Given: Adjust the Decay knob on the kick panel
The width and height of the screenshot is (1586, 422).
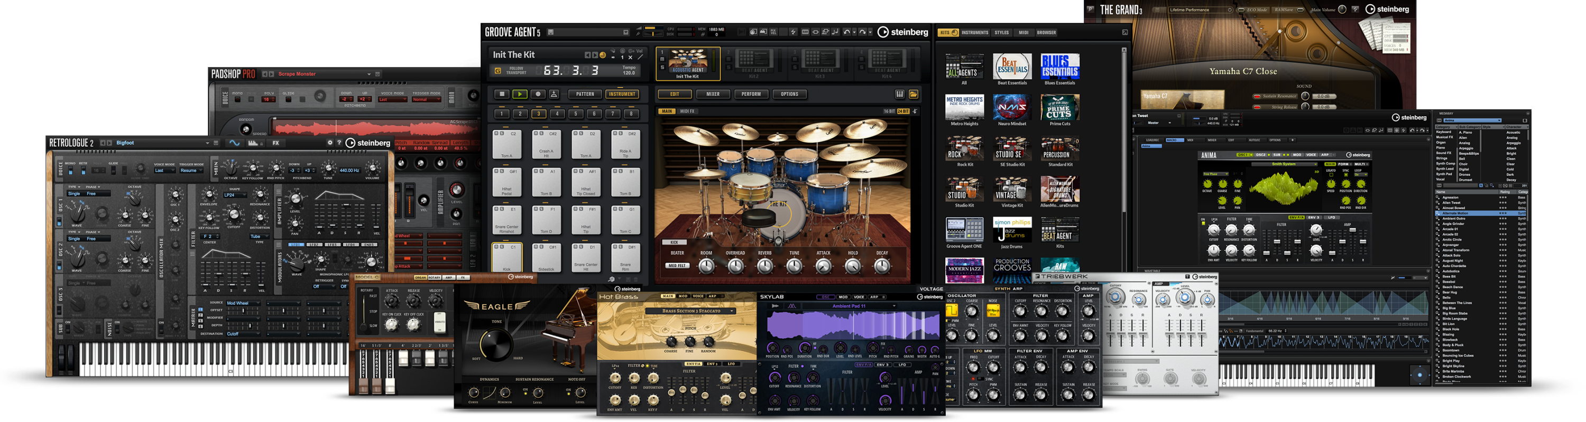Looking at the screenshot, I should (882, 266).
